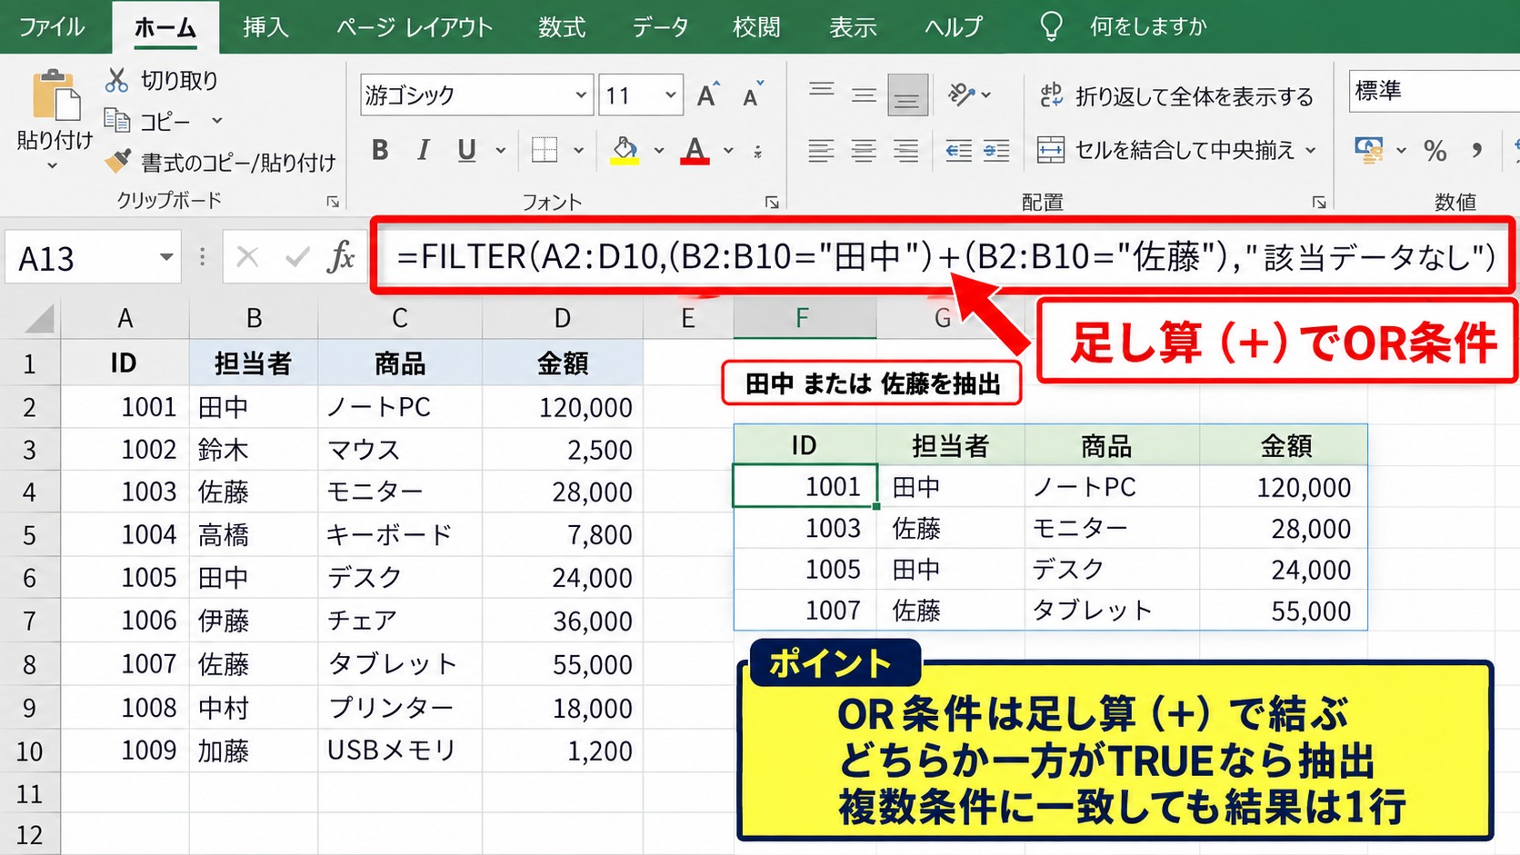Toggle Italic formatting
Viewport: 1520px width, 855px height.
(423, 150)
